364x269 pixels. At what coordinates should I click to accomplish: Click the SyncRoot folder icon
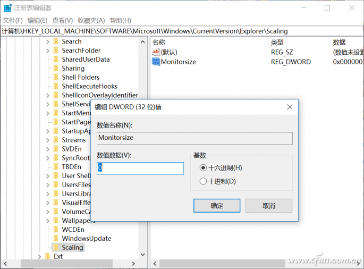[56, 158]
